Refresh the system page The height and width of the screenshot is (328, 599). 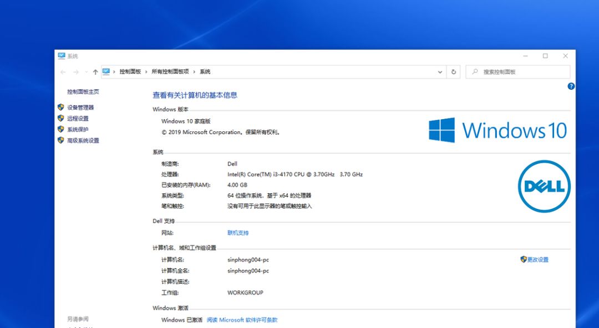click(454, 72)
